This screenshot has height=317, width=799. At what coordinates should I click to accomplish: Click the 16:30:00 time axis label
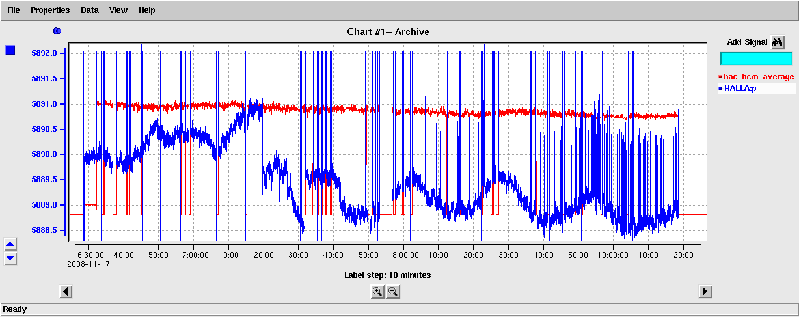point(88,255)
